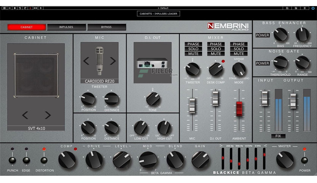Toggle PHASE on the MIC channel

(x=193, y=44)
